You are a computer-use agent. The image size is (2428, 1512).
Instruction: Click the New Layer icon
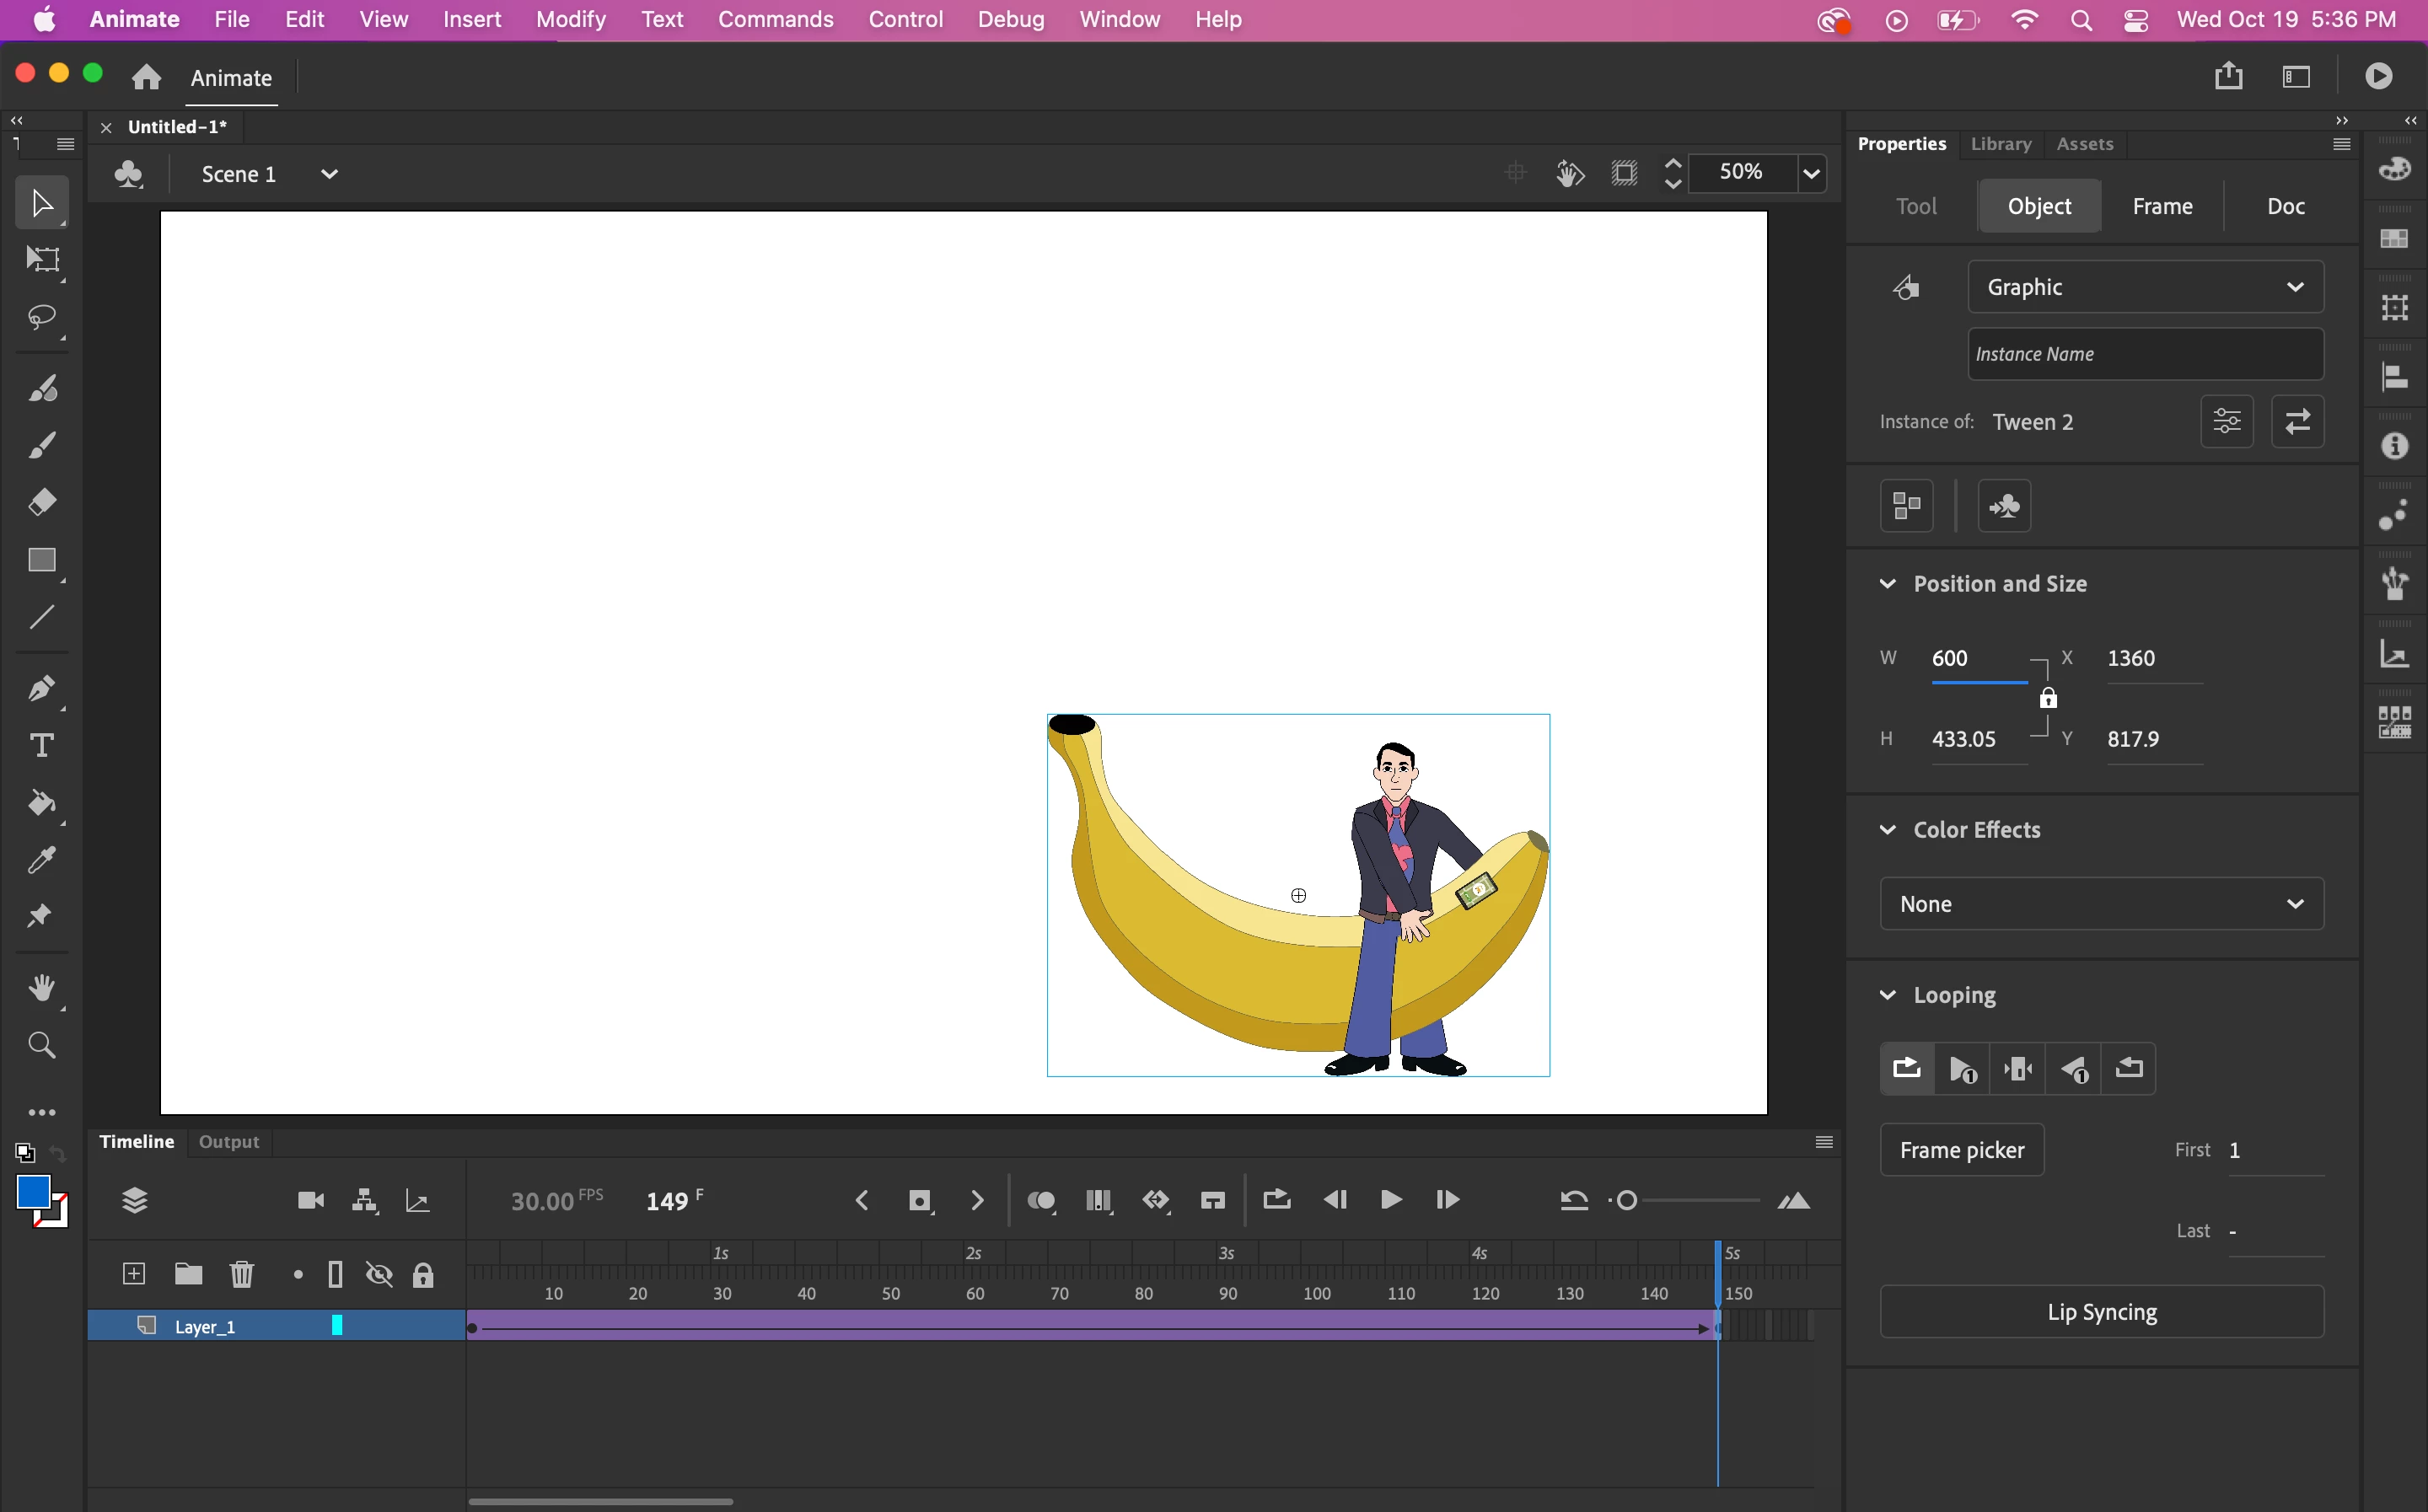coord(134,1274)
